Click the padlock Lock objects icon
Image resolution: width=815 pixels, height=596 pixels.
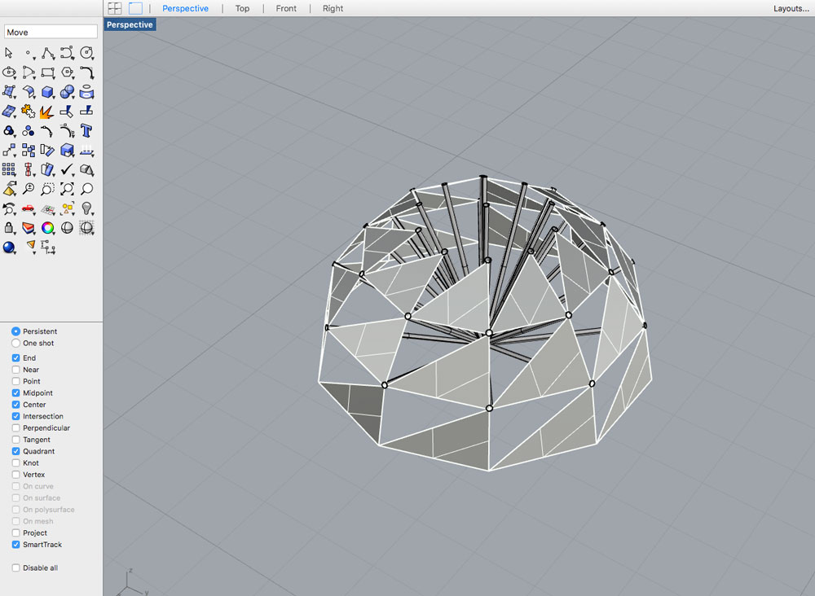tap(9, 228)
